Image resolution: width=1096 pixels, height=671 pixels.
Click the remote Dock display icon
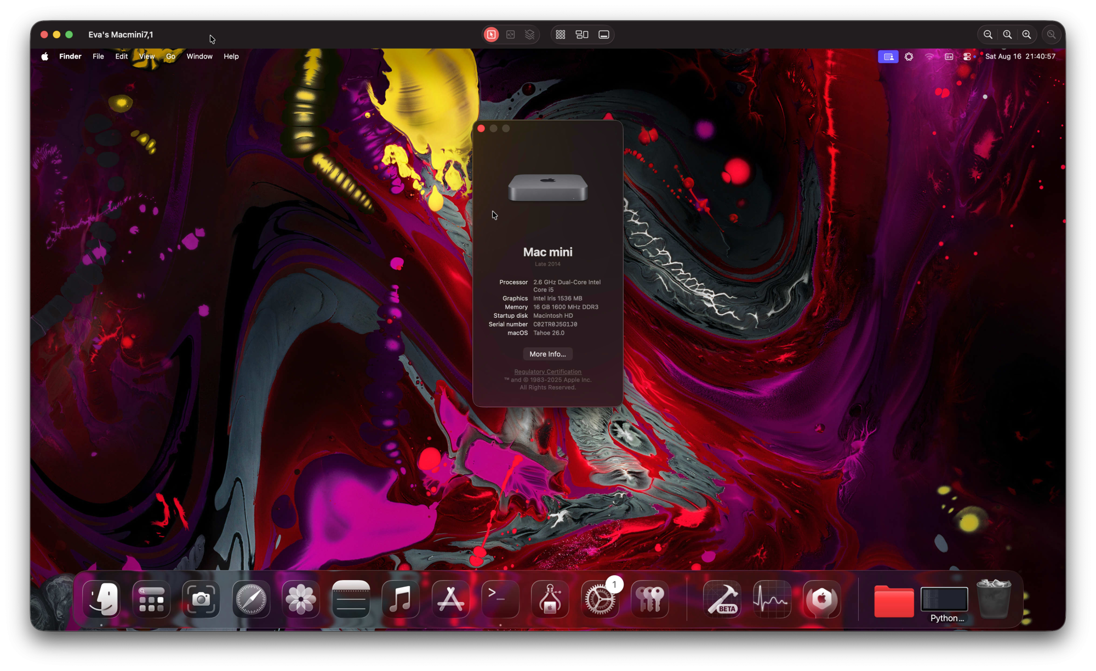(603, 35)
